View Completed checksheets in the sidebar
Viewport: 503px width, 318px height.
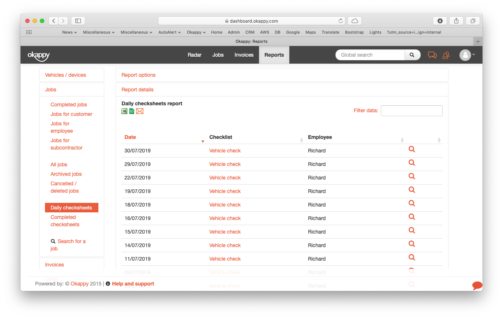pos(65,221)
